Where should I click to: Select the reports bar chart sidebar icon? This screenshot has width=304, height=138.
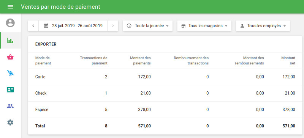10,41
